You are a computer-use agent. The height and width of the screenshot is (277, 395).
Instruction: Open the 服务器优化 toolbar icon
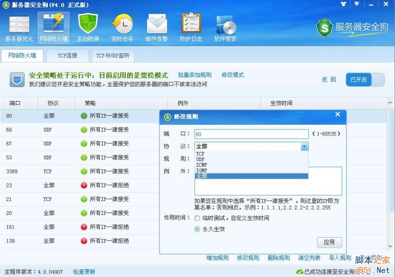coord(19,28)
